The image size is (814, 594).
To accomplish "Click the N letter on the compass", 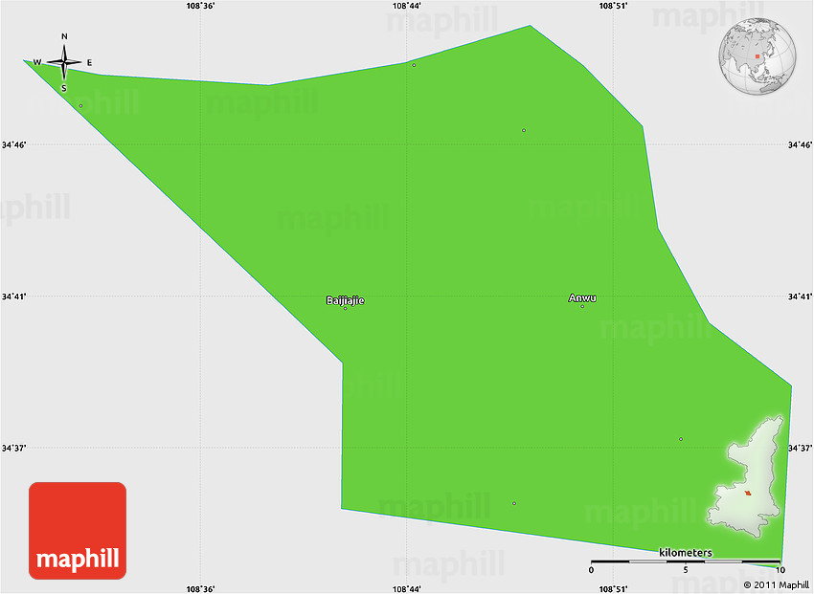I will point(64,37).
